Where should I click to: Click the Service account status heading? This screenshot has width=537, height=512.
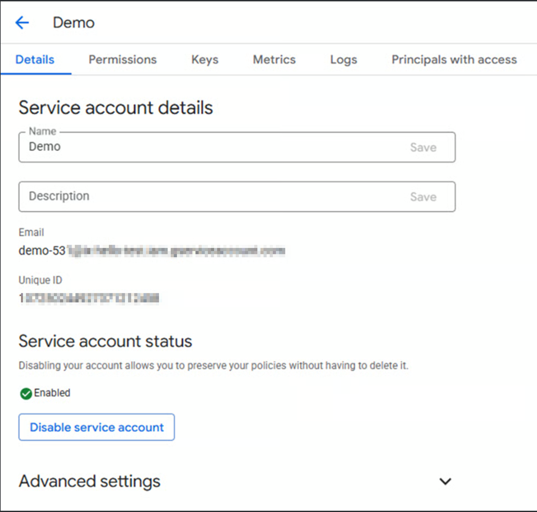click(x=105, y=341)
